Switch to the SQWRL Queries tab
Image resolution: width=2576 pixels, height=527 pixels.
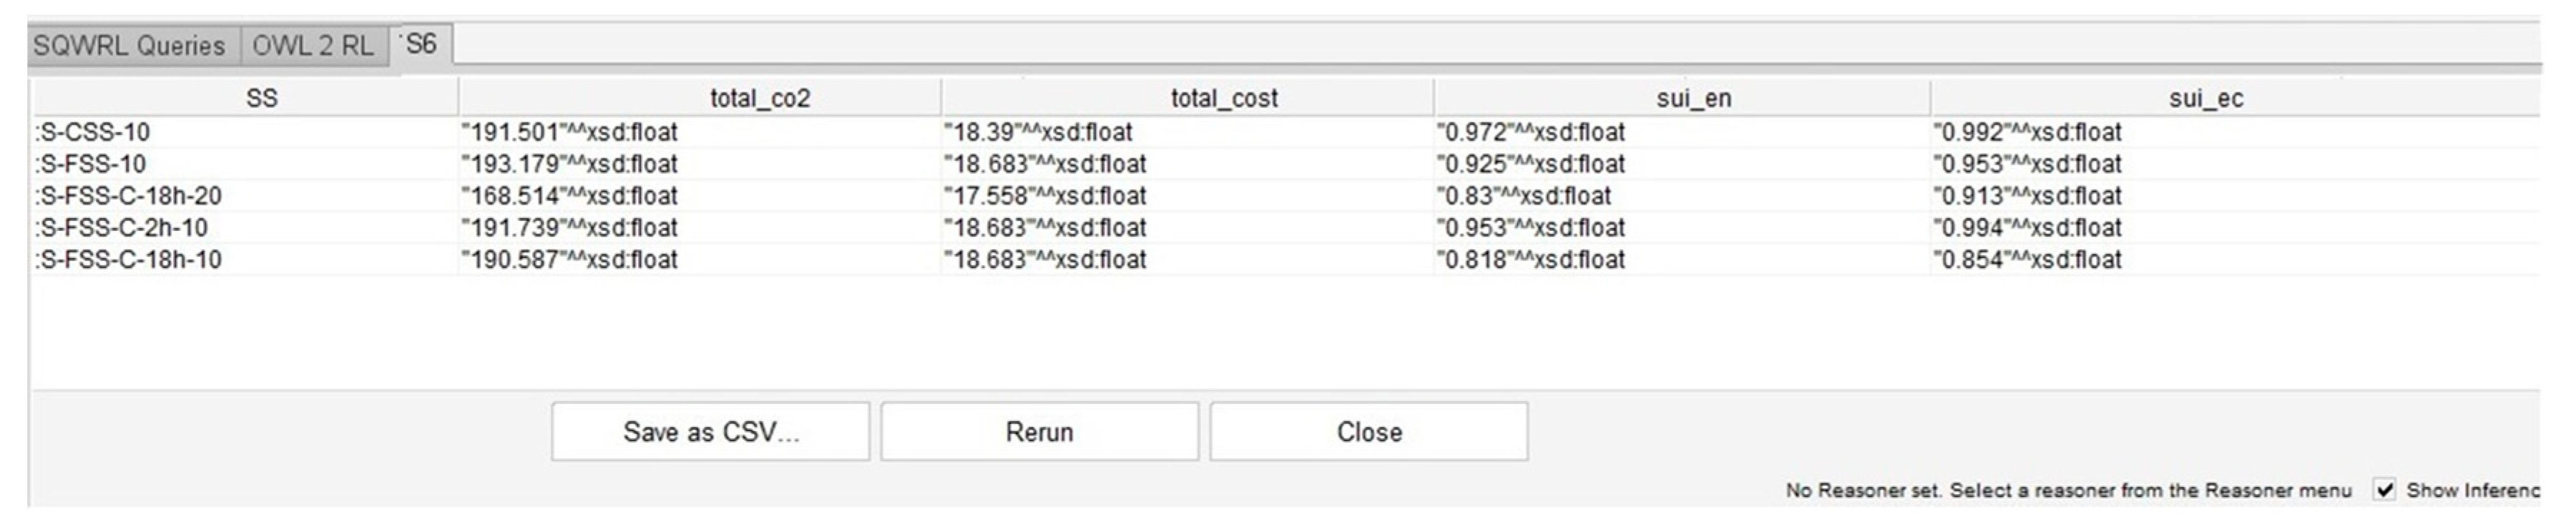click(x=129, y=46)
